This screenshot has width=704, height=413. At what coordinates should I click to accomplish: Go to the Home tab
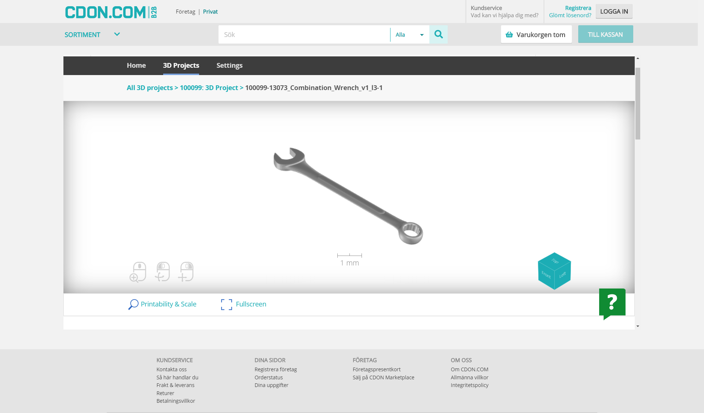[x=136, y=66]
